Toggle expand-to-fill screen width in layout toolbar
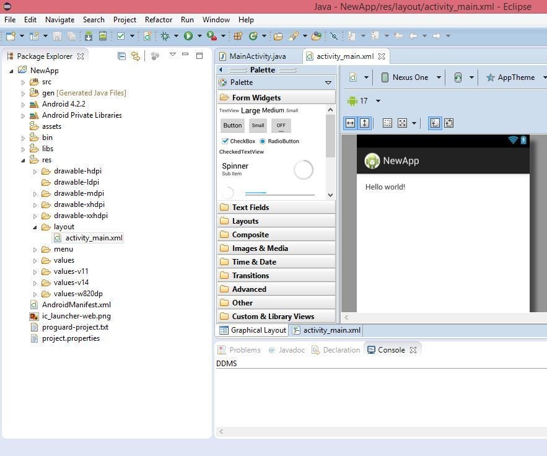This screenshot has width=547, height=456. tap(350, 123)
